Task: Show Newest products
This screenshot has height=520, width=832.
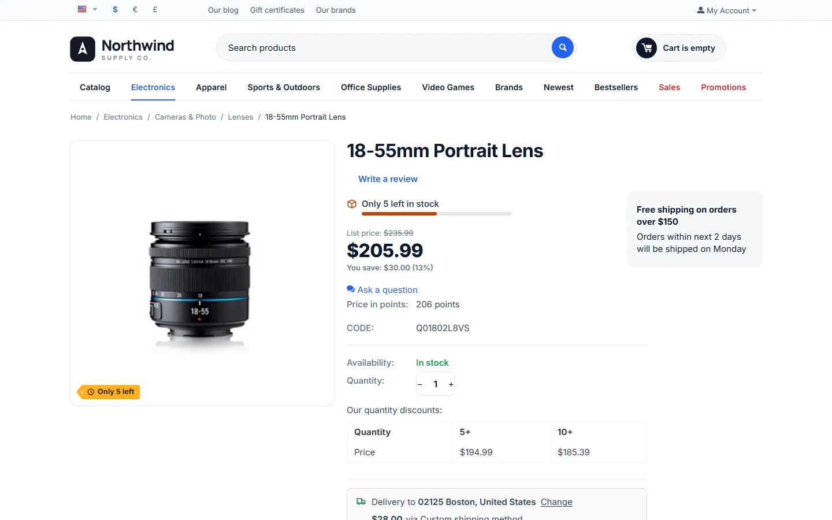Action: [559, 87]
